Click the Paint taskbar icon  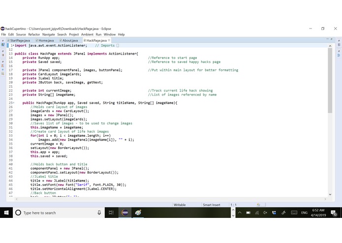coord(138,213)
